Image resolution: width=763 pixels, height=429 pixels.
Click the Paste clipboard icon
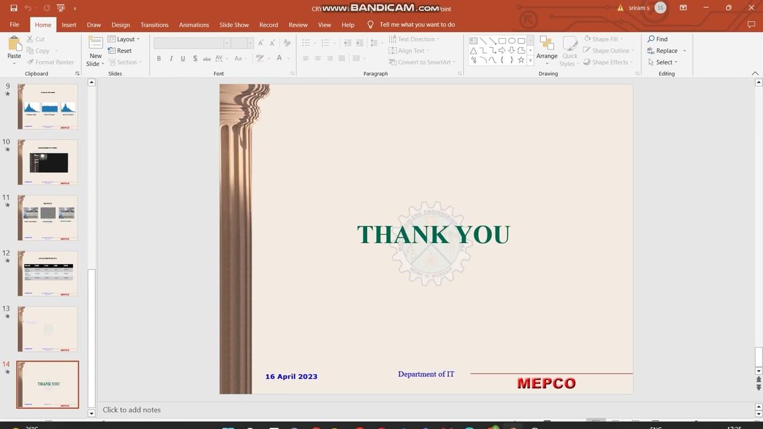click(14, 46)
